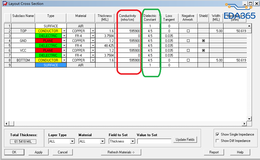The height and width of the screenshot is (160, 260).
Task: Open Type dropdown for BOTTOM conductor row
Action: point(64,60)
